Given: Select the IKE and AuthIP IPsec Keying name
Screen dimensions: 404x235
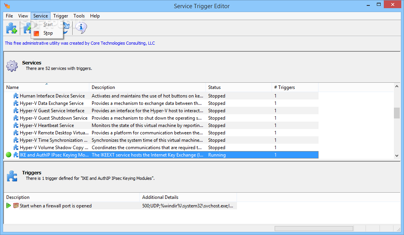Looking at the screenshot, I should [x=54, y=155].
